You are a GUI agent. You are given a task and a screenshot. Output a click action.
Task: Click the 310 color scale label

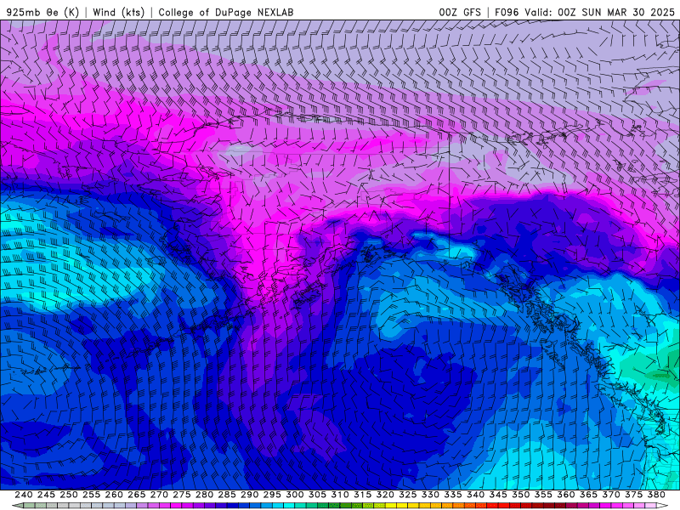pyautogui.click(x=339, y=495)
